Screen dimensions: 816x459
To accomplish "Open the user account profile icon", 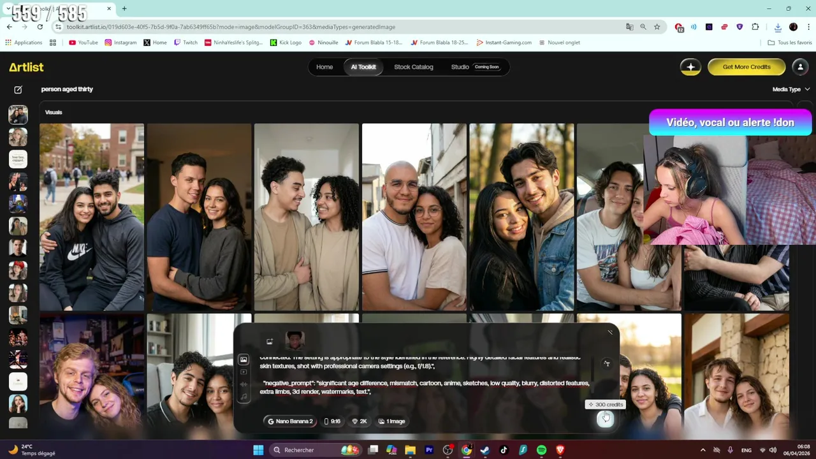I will point(800,67).
